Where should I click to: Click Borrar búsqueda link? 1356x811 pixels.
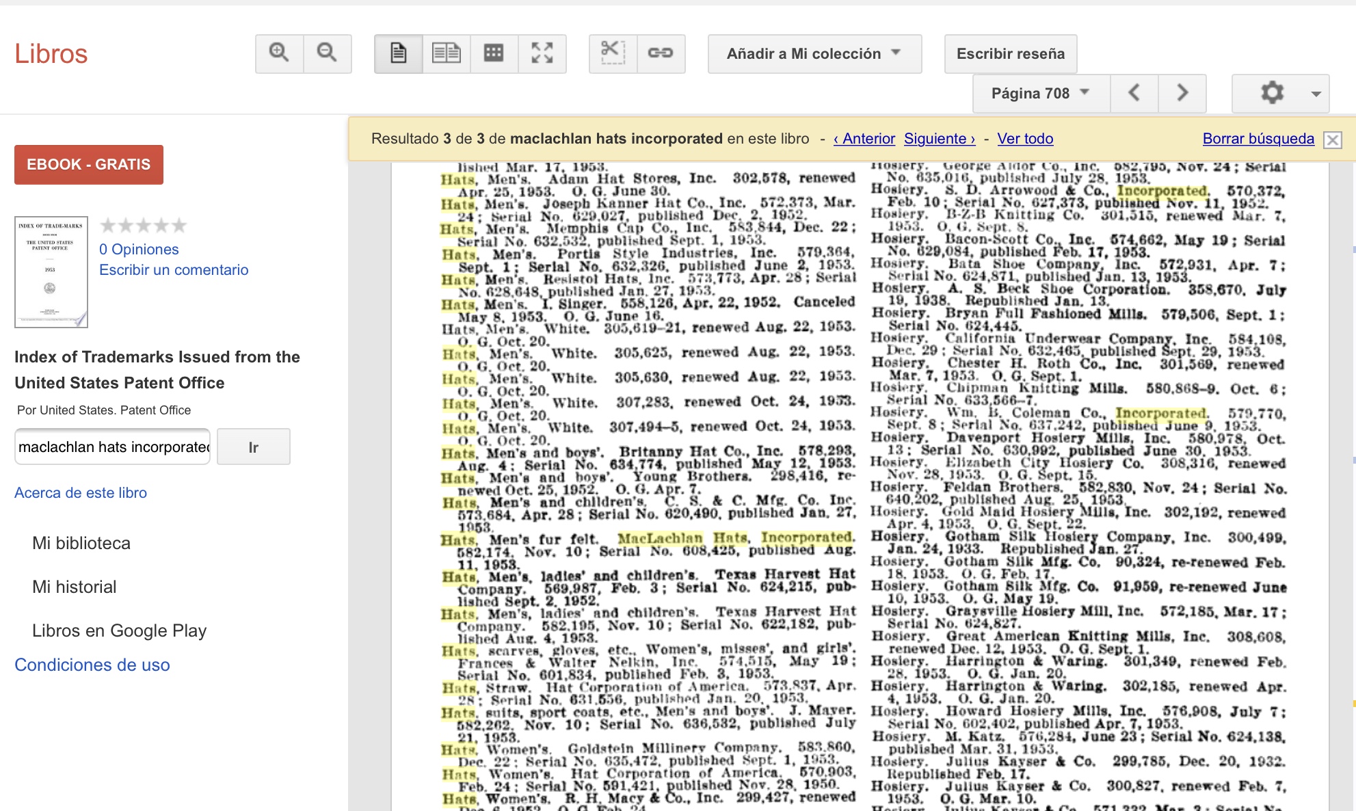coord(1258,139)
